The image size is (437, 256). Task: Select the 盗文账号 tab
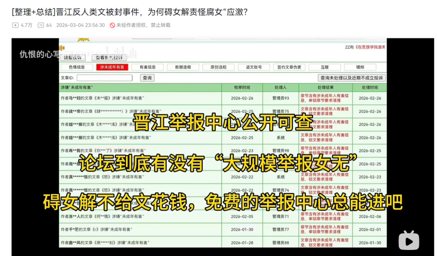coord(253,67)
